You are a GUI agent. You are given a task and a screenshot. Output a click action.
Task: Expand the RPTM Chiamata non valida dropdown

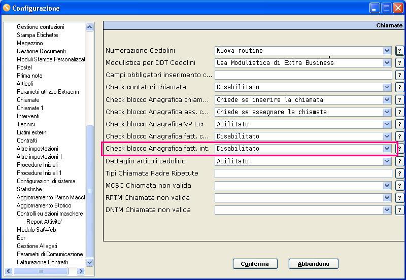click(387, 197)
